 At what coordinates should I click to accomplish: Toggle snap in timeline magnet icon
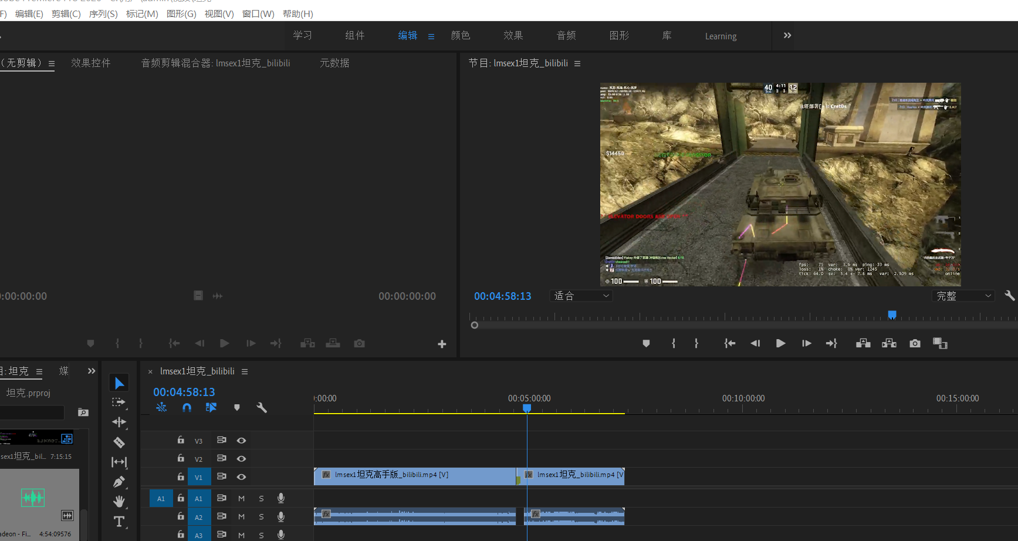coord(187,407)
